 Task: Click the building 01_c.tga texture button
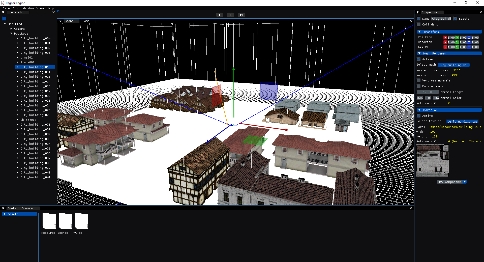[x=462, y=122]
